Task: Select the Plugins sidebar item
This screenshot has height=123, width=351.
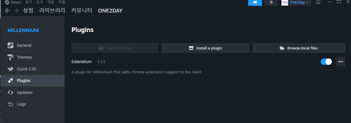Action: [x=32, y=81]
